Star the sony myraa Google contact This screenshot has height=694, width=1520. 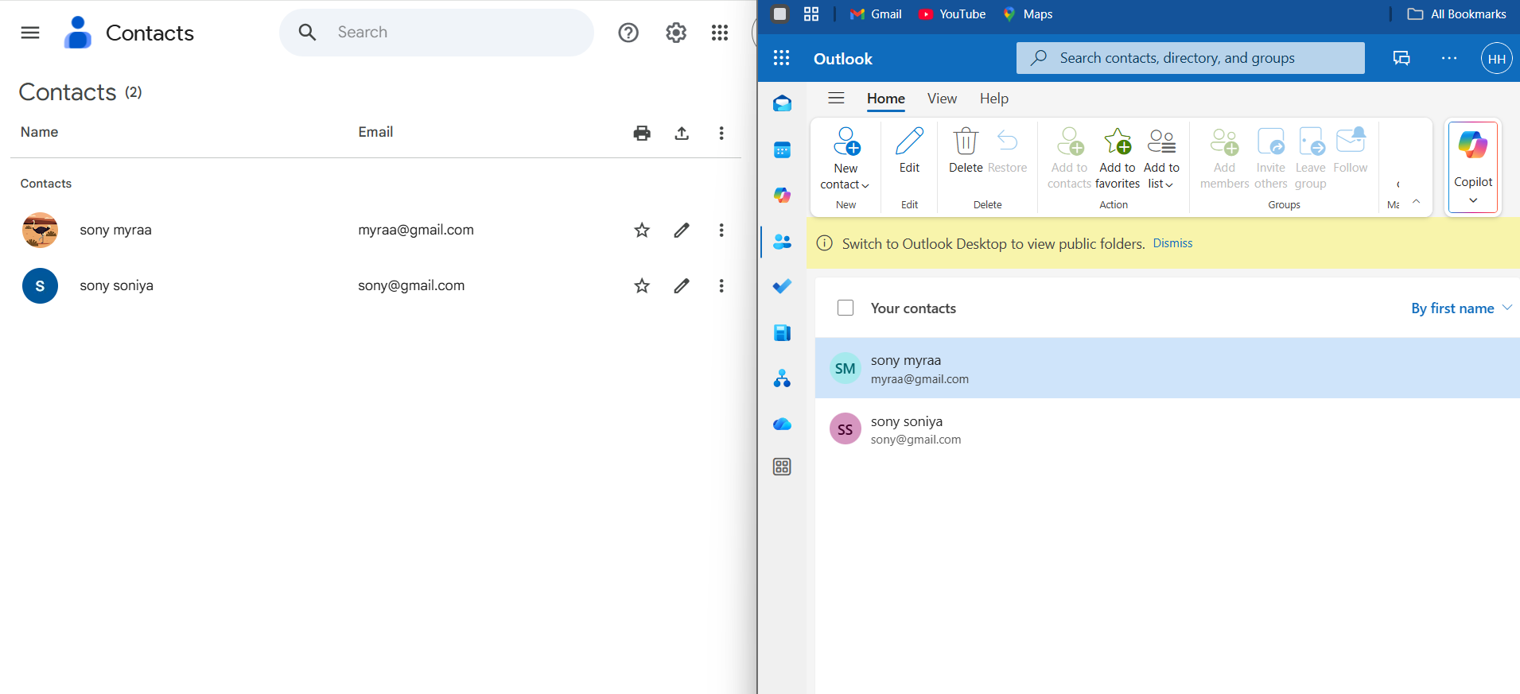642,230
